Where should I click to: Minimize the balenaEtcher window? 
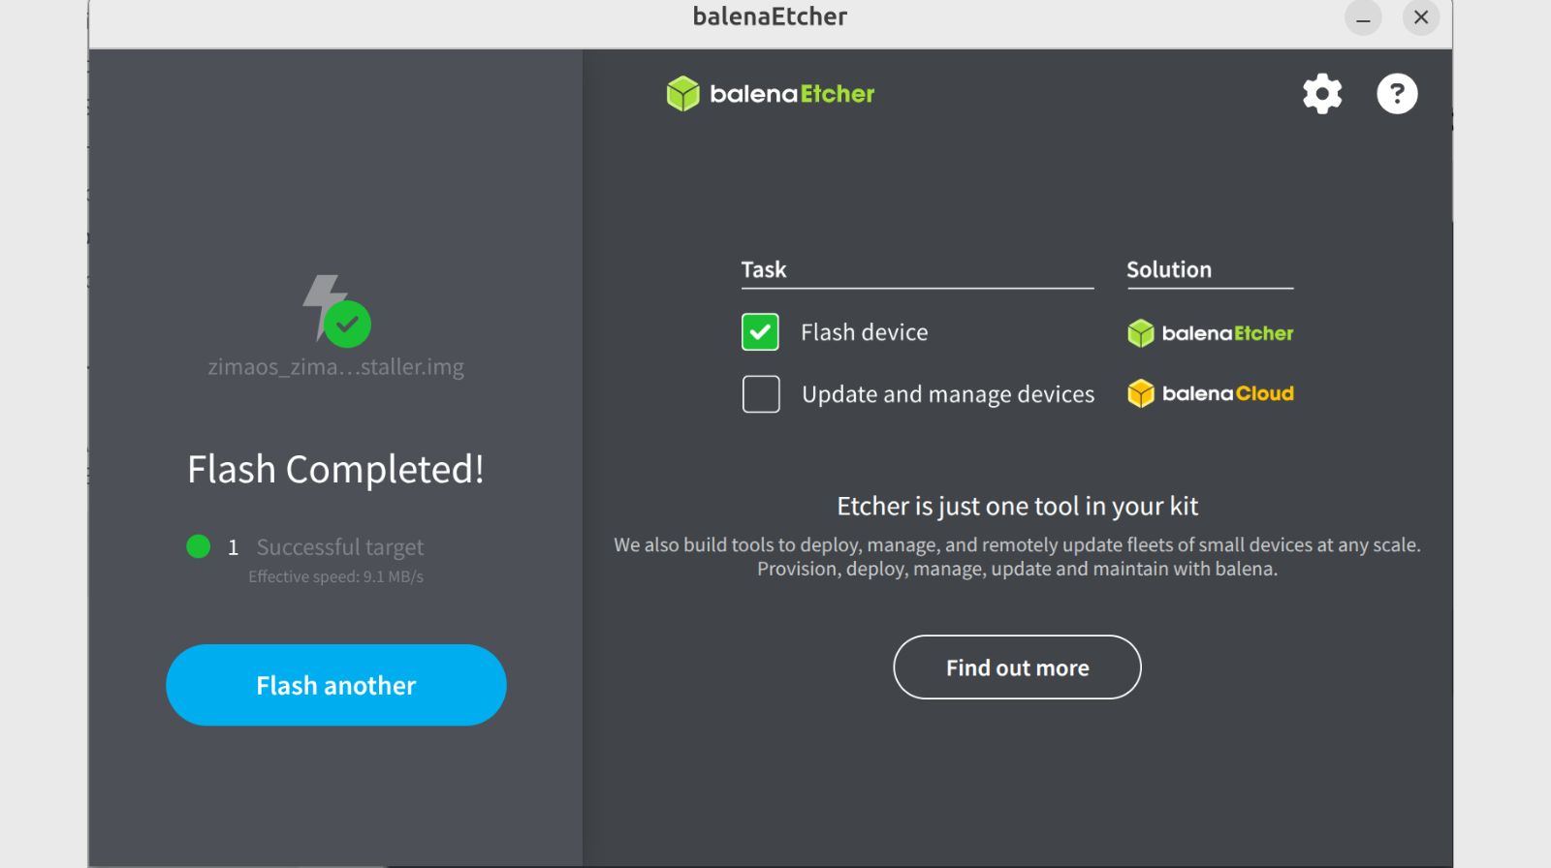coord(1363,17)
